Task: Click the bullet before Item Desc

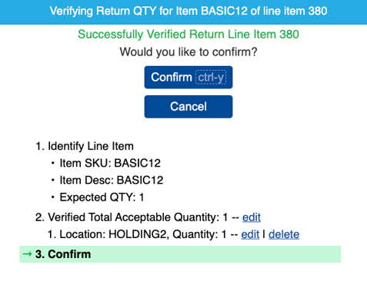Action: (52, 180)
